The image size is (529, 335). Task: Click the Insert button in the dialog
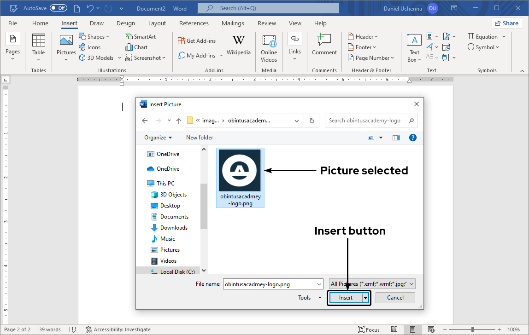[346, 297]
